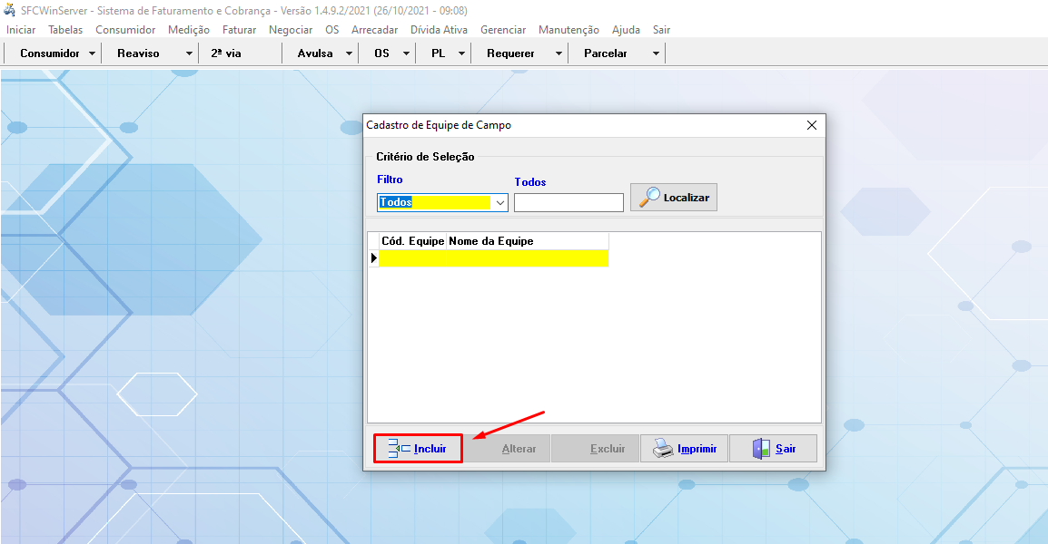Open the Dívida Ativa menu
The image size is (1048, 544).
tap(439, 30)
